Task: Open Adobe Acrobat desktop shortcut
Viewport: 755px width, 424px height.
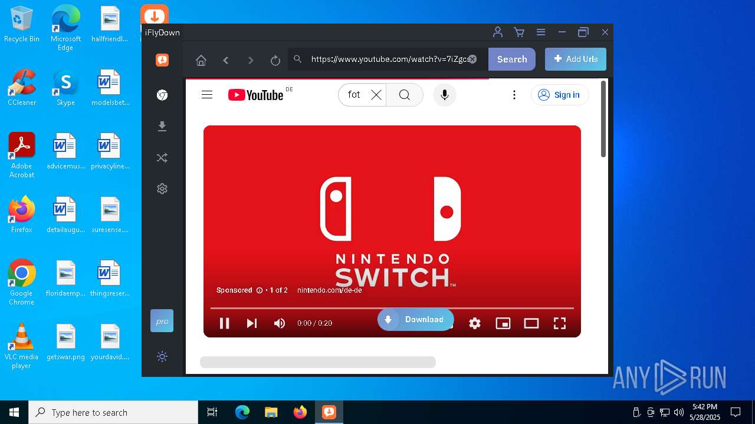Action: click(x=22, y=155)
